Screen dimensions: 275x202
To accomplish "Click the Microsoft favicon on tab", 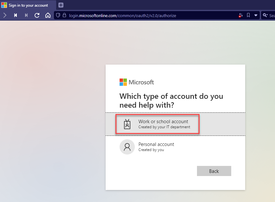I will coord(4,5).
